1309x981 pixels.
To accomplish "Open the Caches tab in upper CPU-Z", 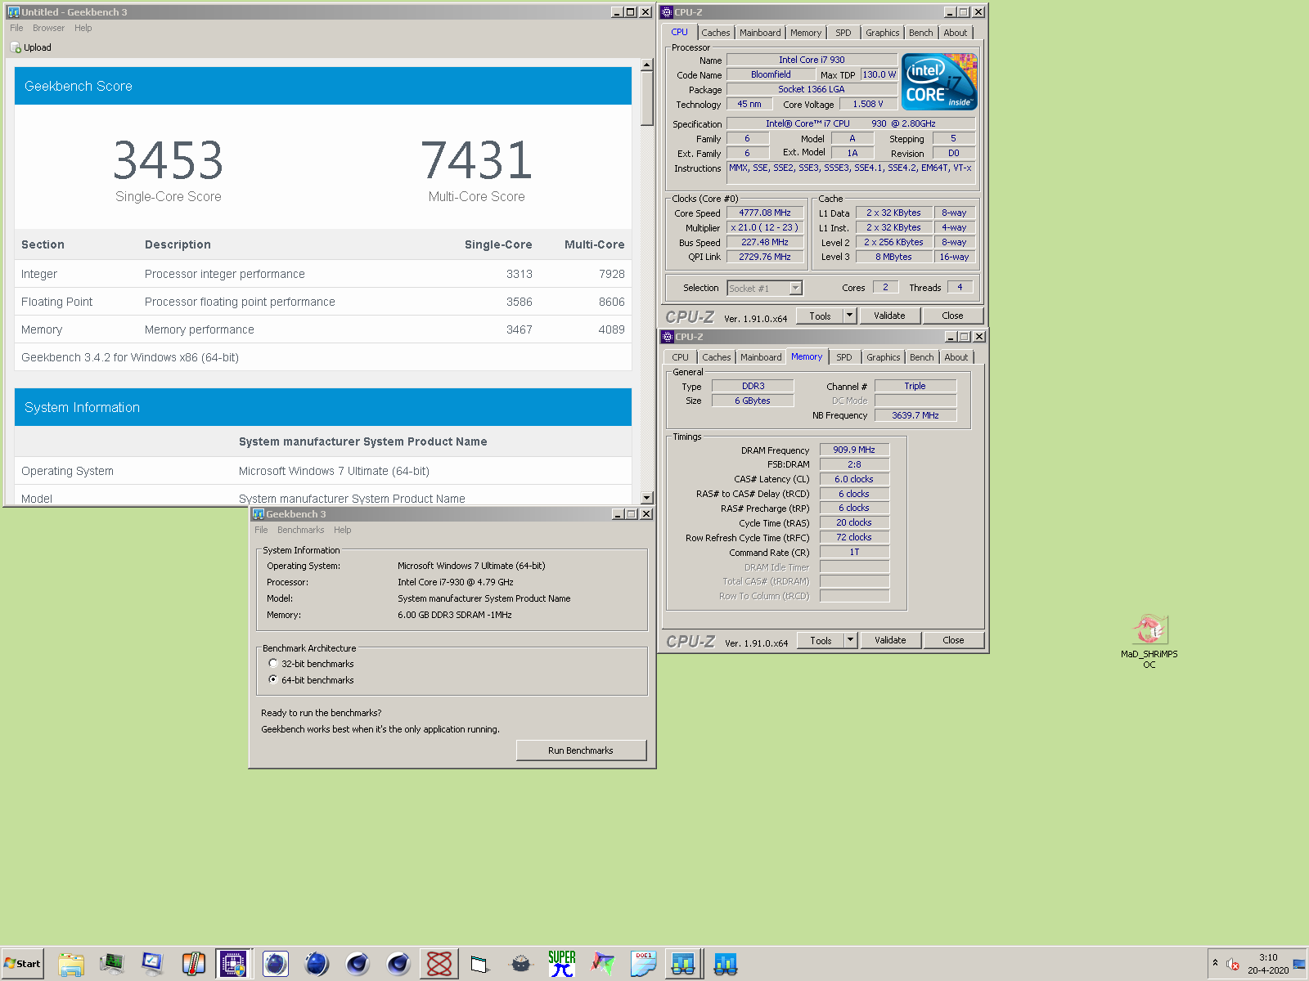I will [x=716, y=33].
